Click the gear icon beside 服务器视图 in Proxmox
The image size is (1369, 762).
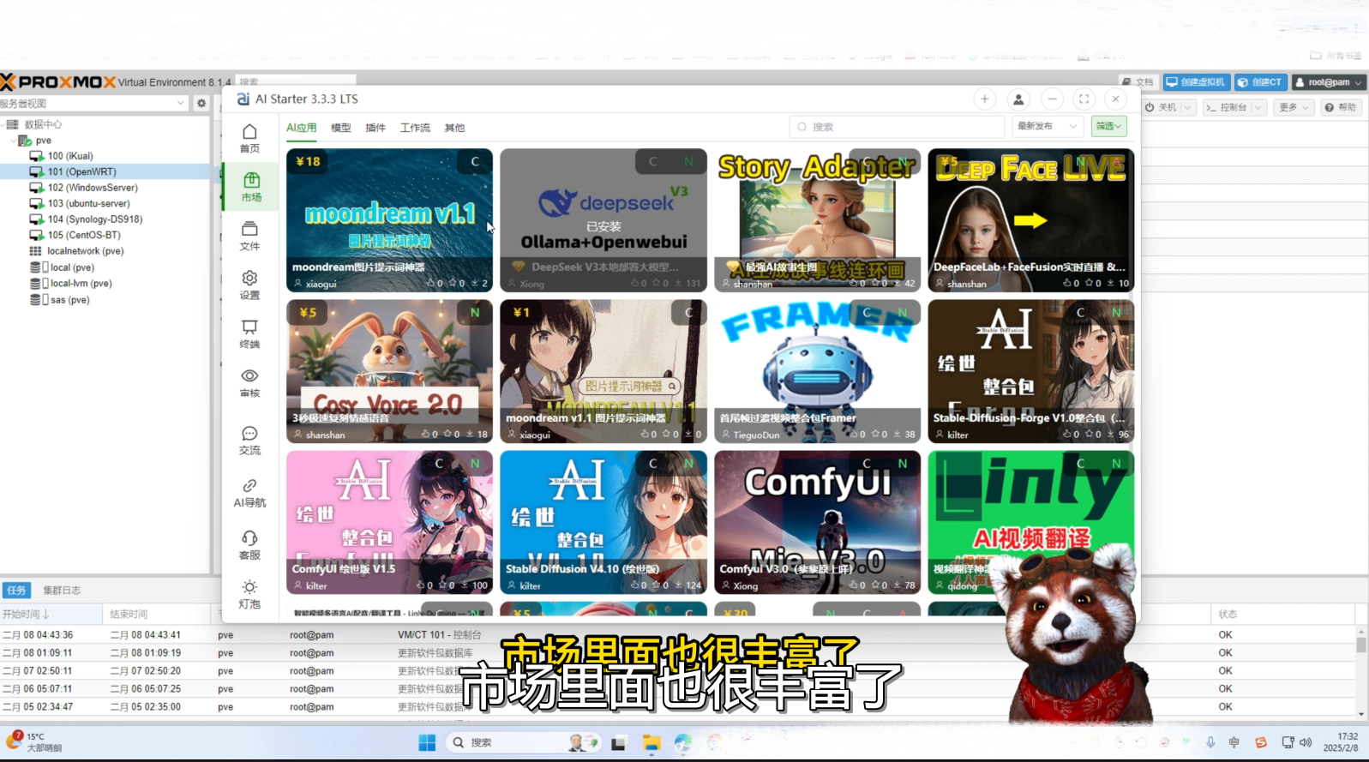201,103
